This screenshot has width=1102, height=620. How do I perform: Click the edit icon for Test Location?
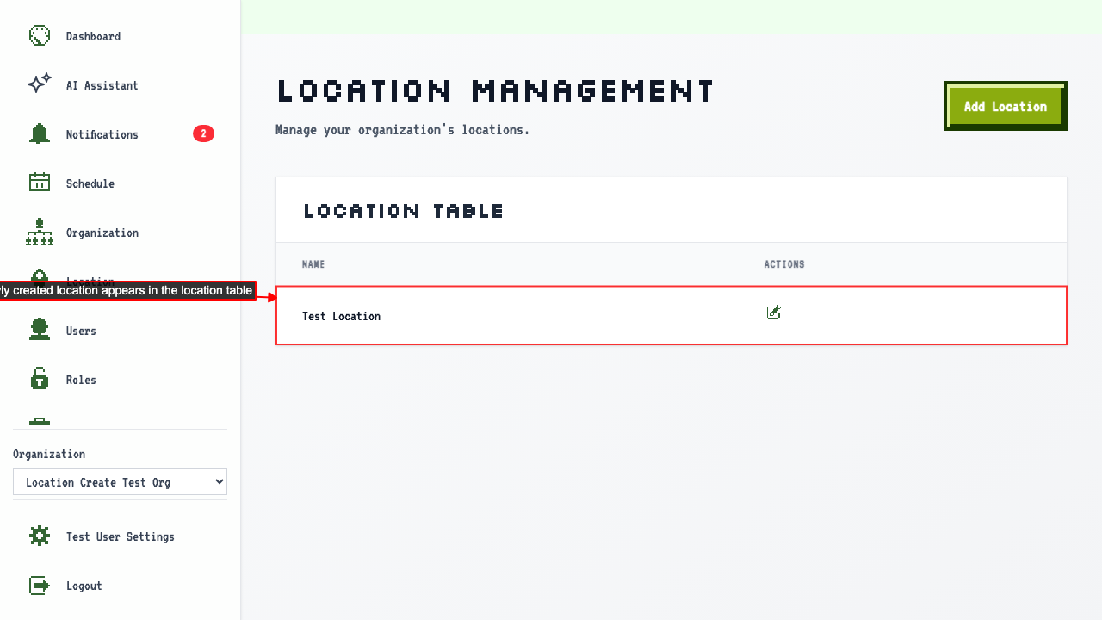click(773, 313)
